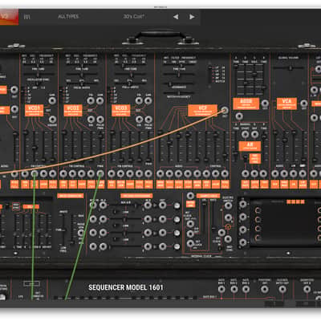321x321 pixels.
Task: Click VCF output jack with orange cable
Action: pyautogui.click(x=225, y=110)
